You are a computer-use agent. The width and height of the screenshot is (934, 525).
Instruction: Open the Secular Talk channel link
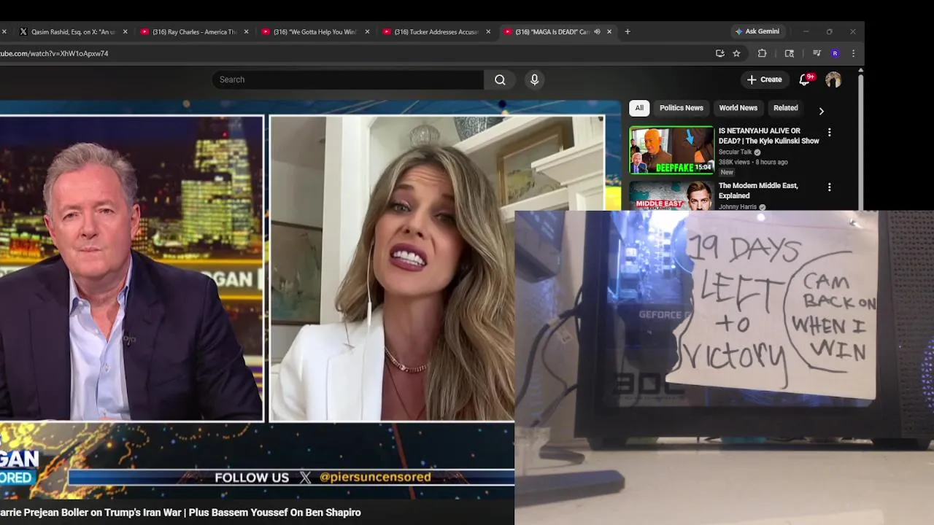735,152
